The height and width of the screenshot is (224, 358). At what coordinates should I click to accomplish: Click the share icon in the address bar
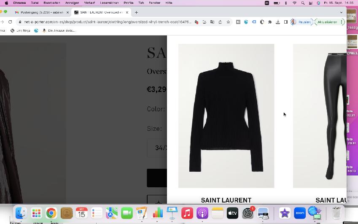pos(220,22)
